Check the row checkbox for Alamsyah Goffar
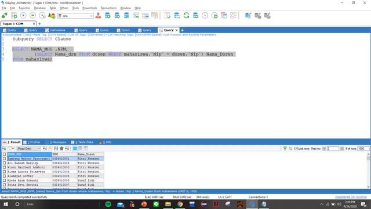This screenshot has width=371, height=209. (x=4, y=176)
